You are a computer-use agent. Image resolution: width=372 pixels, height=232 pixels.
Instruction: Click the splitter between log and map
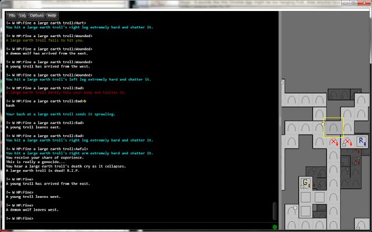(280, 121)
